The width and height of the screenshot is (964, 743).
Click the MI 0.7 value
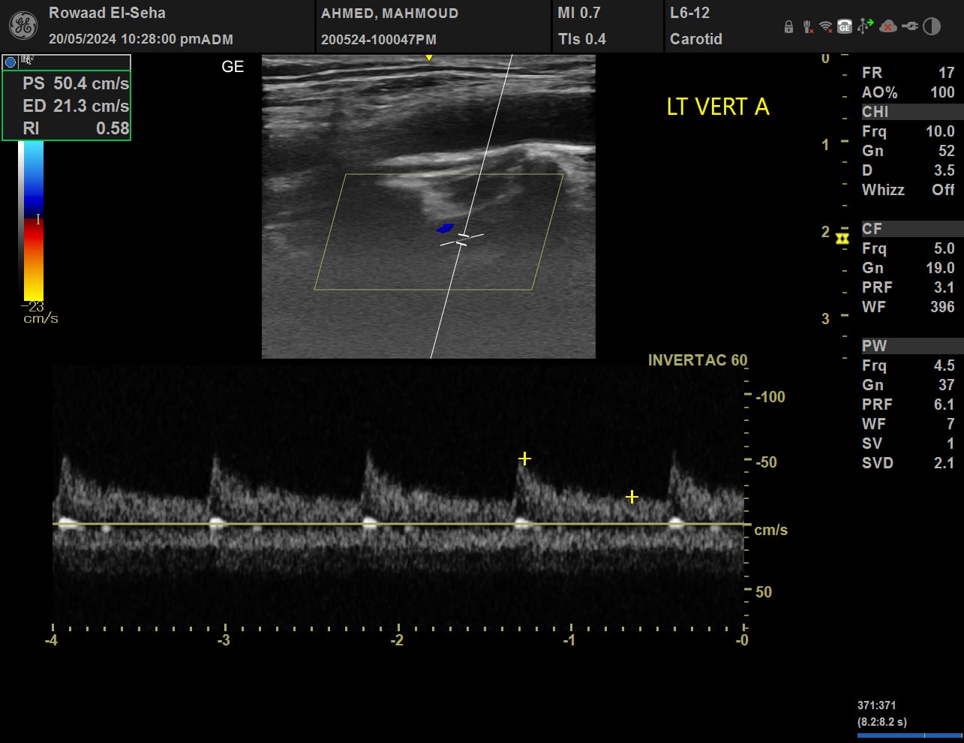point(579,13)
